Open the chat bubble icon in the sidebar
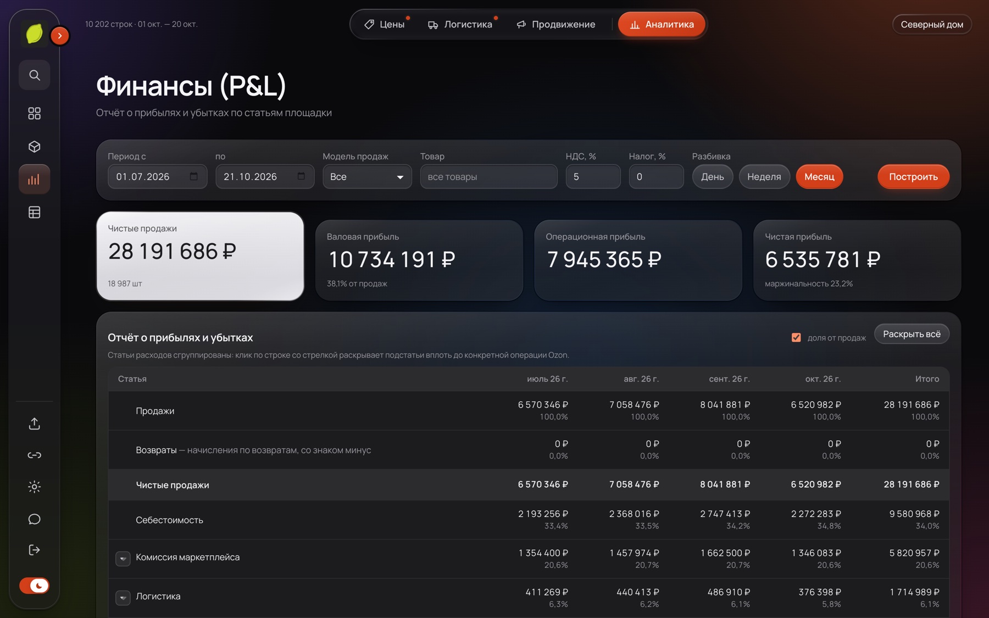The height and width of the screenshot is (618, 989). [x=35, y=519]
